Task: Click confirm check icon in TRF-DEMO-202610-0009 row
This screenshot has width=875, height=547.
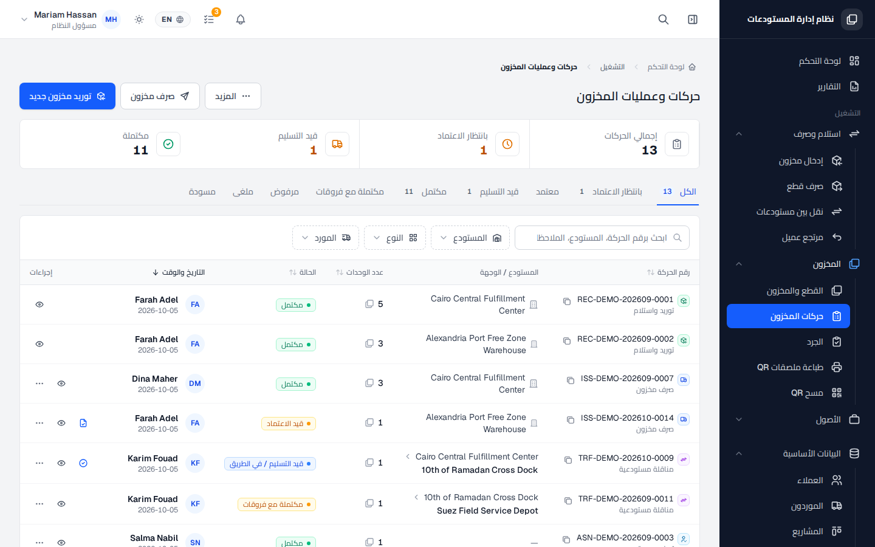Action: point(83,463)
